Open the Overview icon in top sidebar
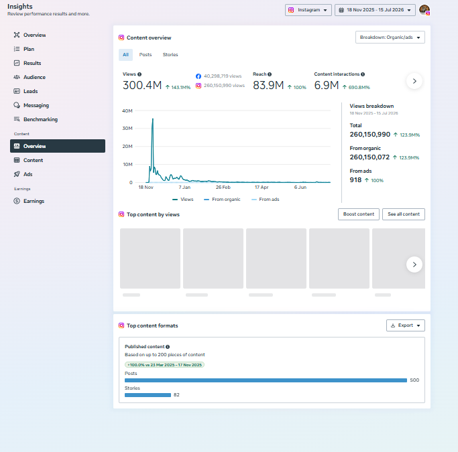Viewport: 458px width, 452px height. [x=17, y=35]
